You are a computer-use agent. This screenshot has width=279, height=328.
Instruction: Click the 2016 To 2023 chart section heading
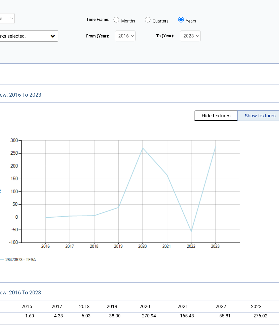pos(21,95)
